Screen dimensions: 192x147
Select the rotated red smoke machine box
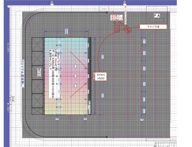pos(127,29)
